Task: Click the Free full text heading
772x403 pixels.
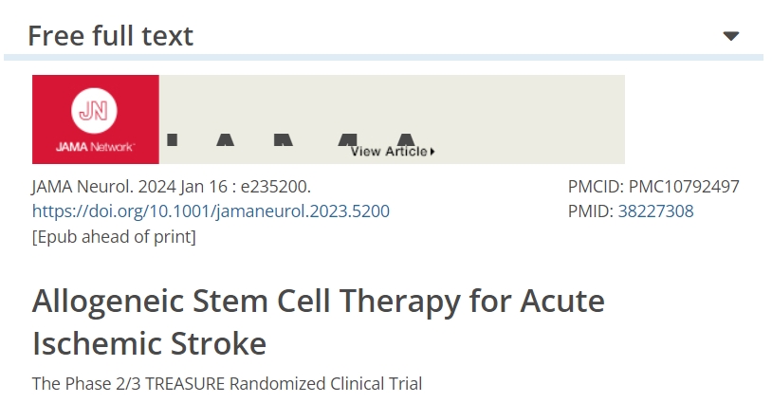Action: coord(110,36)
